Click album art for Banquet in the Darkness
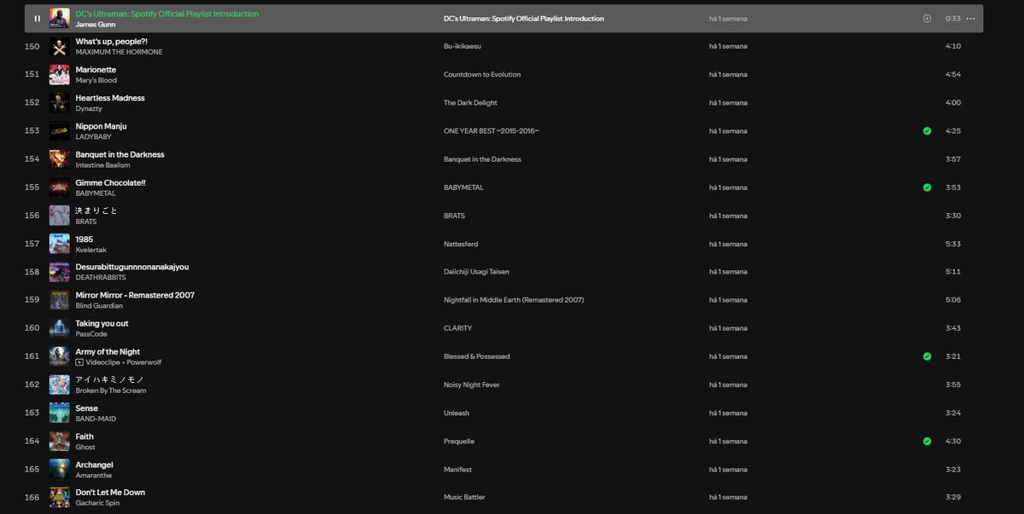The width and height of the screenshot is (1024, 514). coord(60,159)
